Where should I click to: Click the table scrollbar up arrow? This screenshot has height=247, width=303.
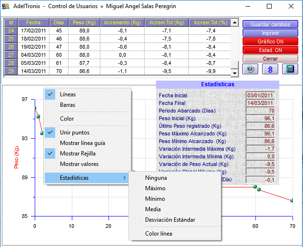235,22
